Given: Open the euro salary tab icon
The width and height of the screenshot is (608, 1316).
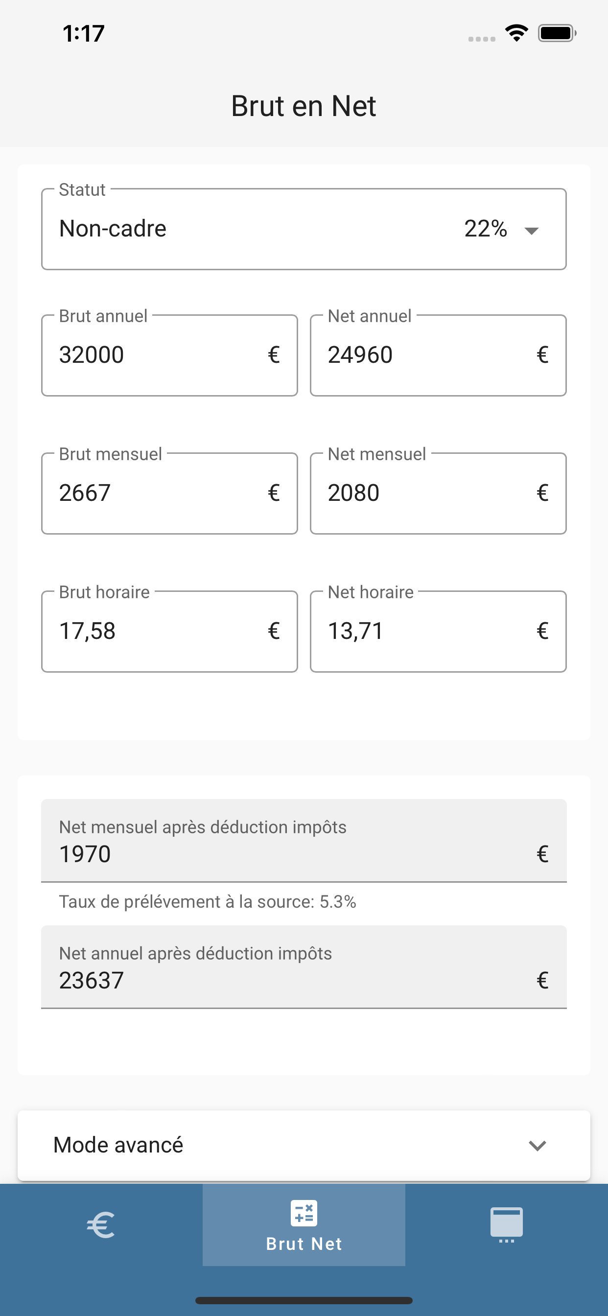Looking at the screenshot, I should [101, 1224].
